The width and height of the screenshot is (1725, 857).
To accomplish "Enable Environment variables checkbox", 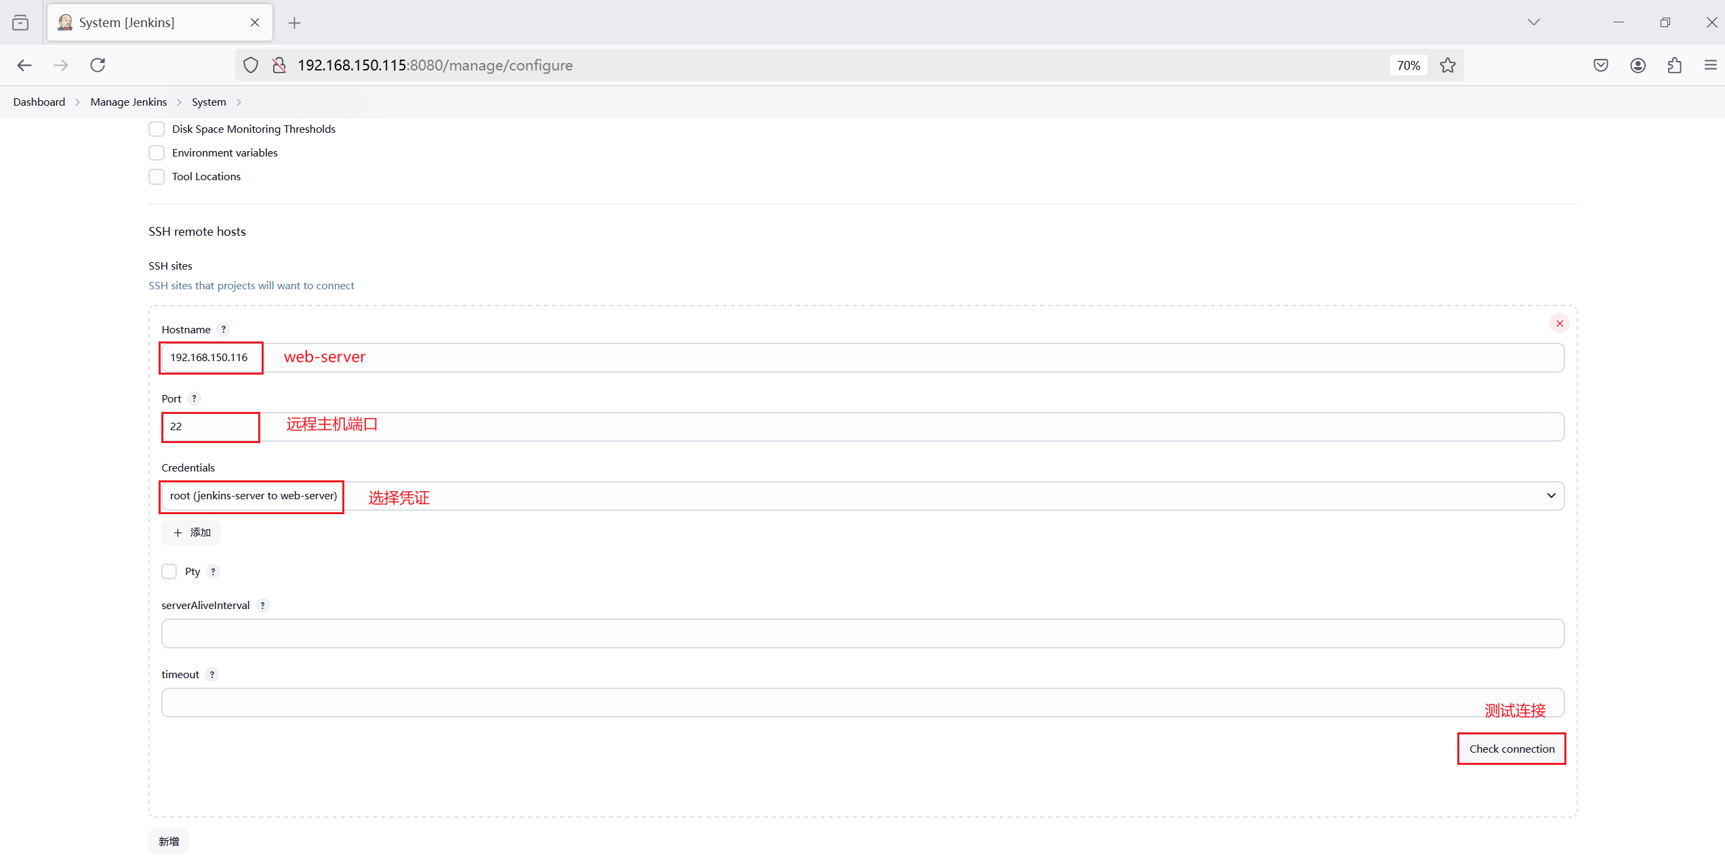I will 157,152.
